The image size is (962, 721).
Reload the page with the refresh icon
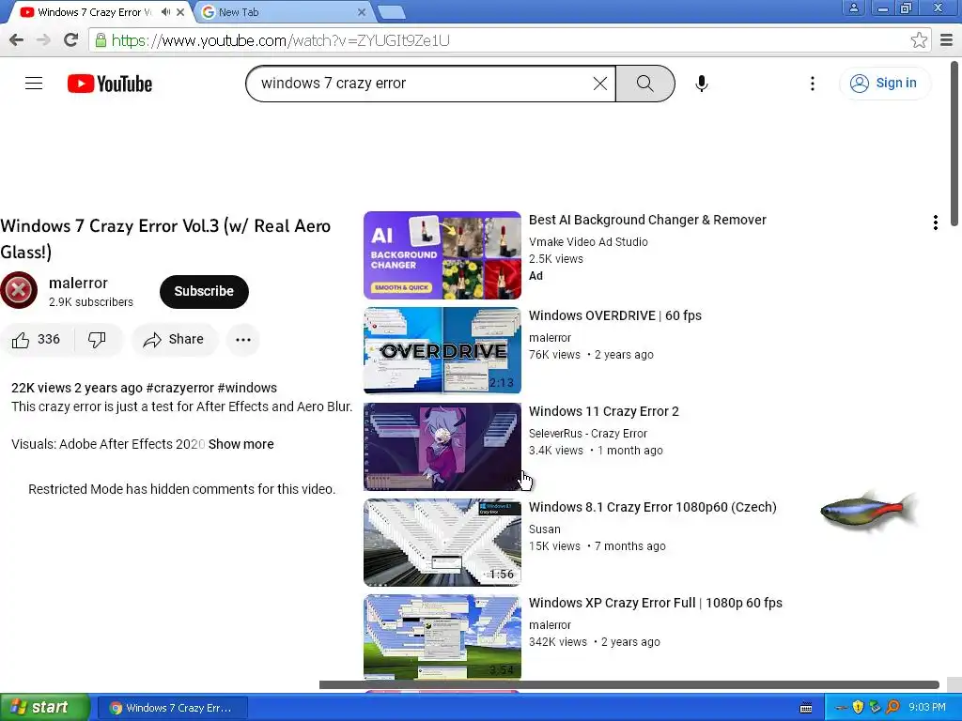pyautogui.click(x=70, y=39)
